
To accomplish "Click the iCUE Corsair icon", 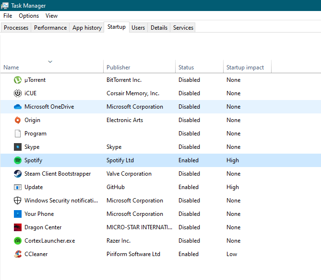I will click(x=18, y=93).
